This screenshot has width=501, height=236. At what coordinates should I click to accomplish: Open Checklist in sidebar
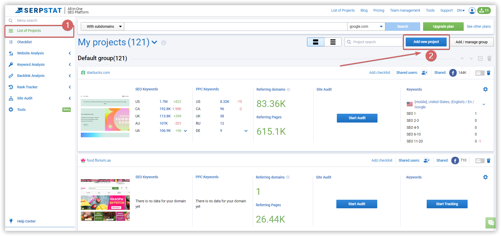(x=24, y=42)
